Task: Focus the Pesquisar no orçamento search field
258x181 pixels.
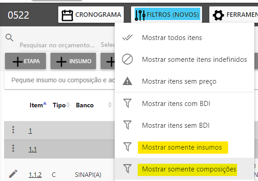Action: coord(59,45)
